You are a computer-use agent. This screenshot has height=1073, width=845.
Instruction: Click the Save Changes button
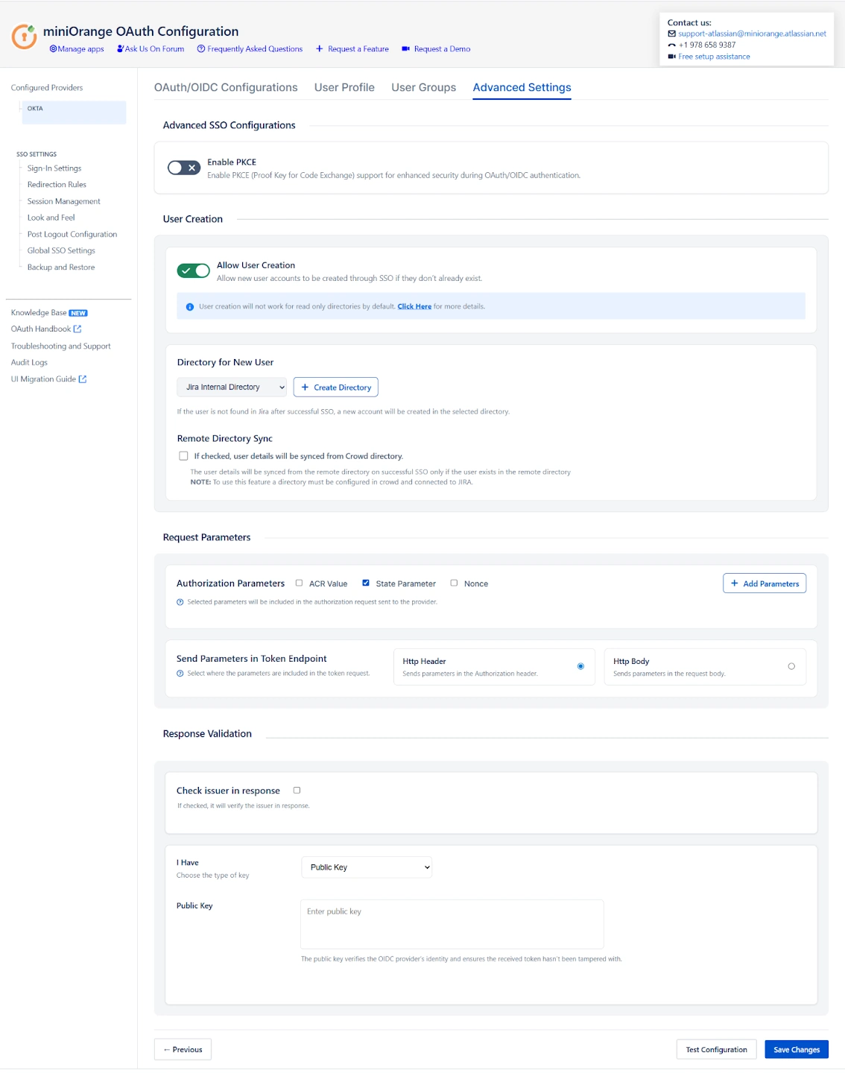click(x=797, y=1049)
